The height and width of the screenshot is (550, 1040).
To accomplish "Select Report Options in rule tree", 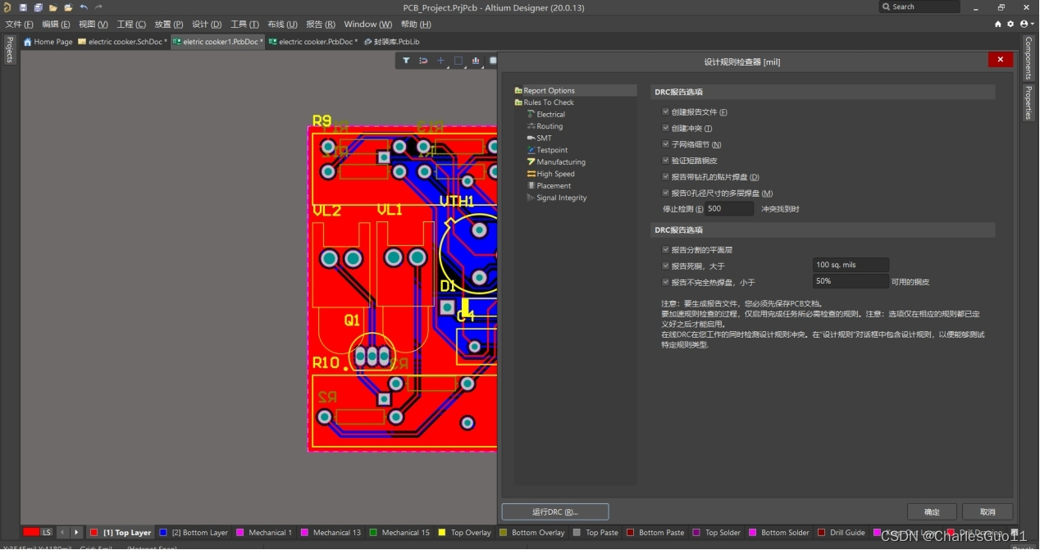I will tap(549, 90).
